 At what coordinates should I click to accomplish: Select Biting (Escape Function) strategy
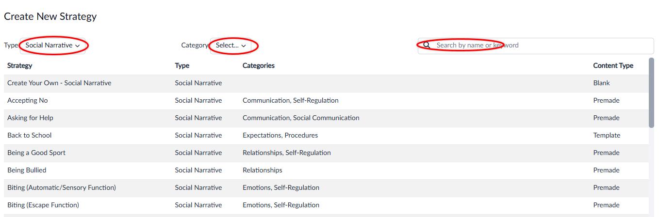point(326,205)
